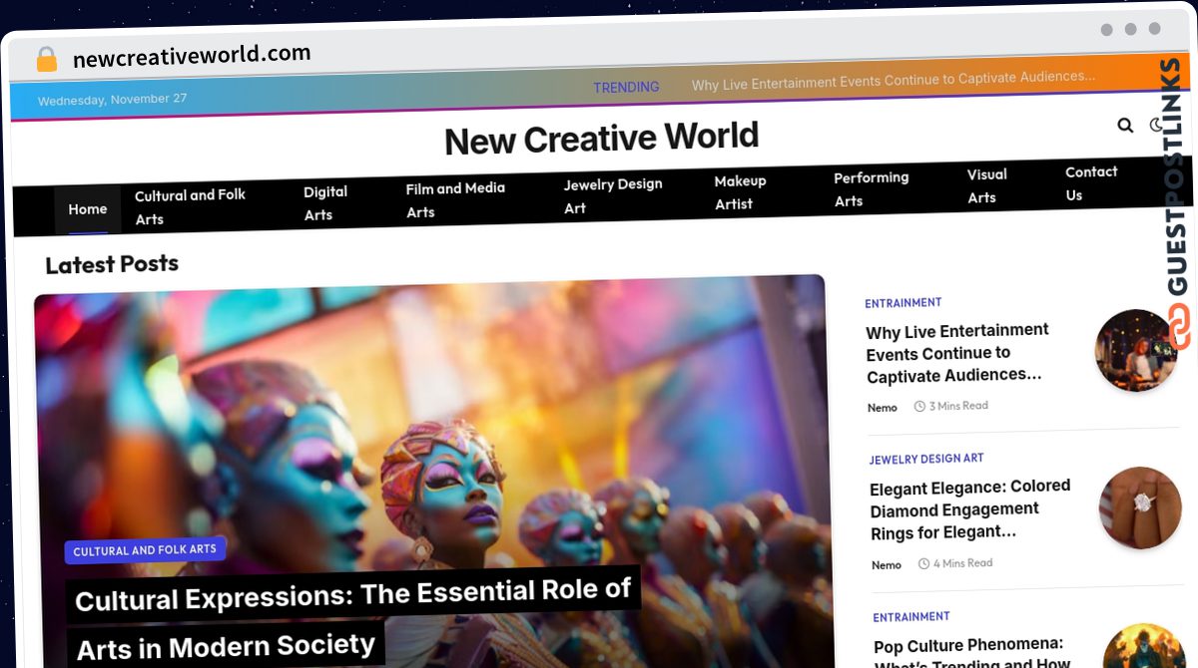Toggle dark mode moon icon
The image size is (1198, 668).
pos(1156,125)
